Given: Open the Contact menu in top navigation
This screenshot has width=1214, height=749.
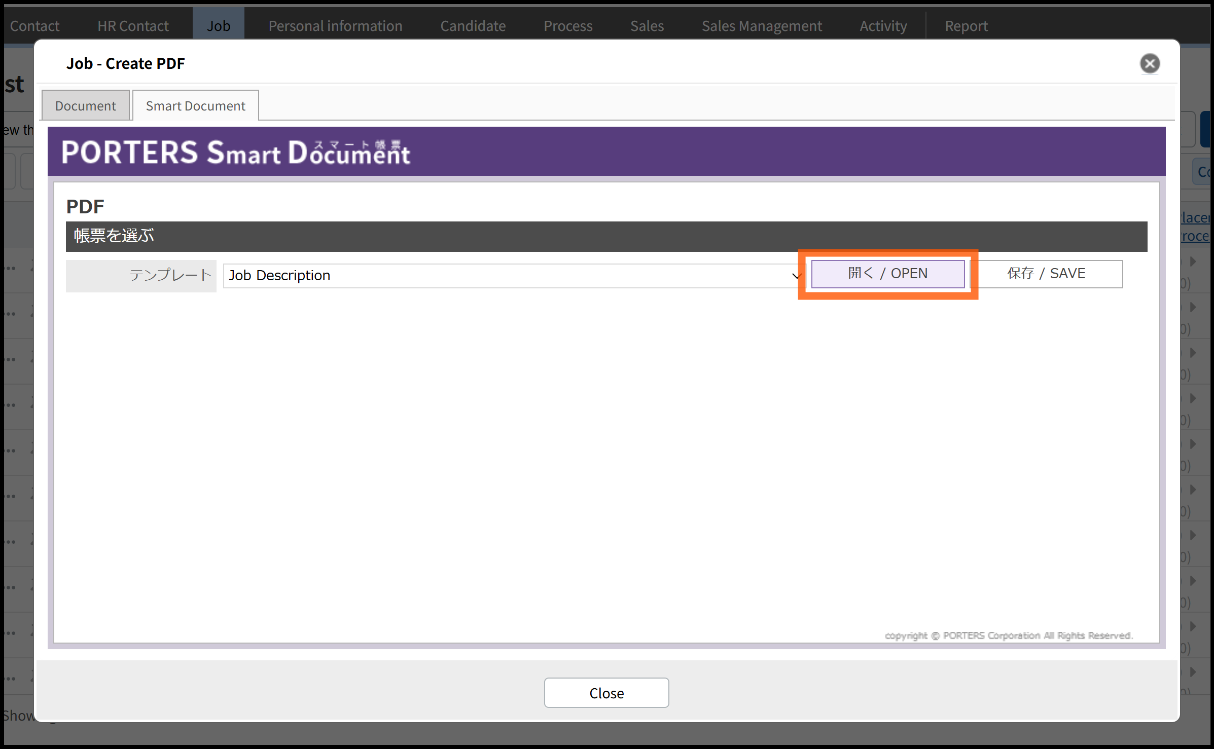Looking at the screenshot, I should point(34,25).
